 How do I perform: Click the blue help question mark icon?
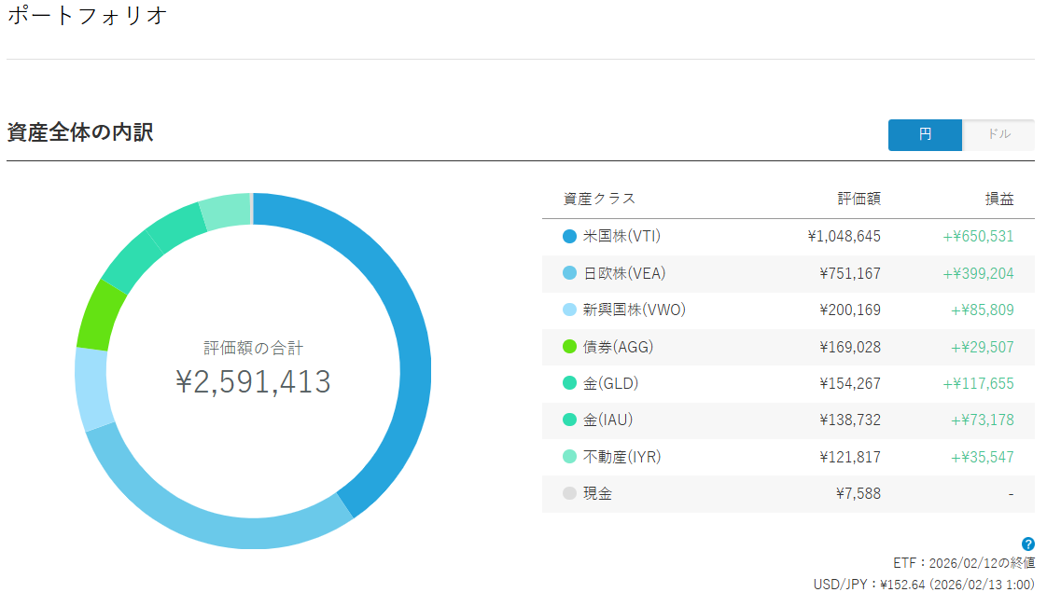(1027, 544)
